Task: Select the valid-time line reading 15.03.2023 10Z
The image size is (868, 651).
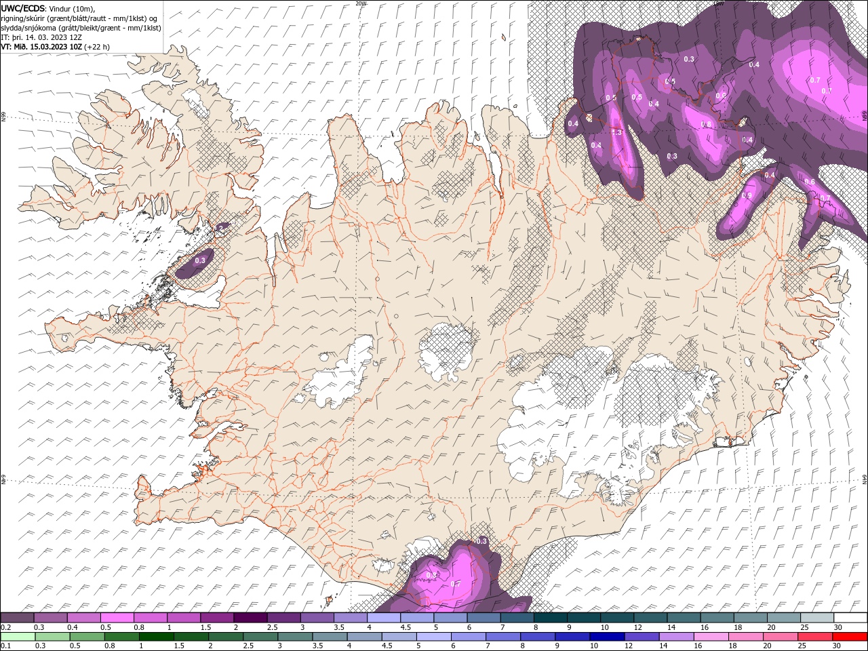Action: (55, 47)
